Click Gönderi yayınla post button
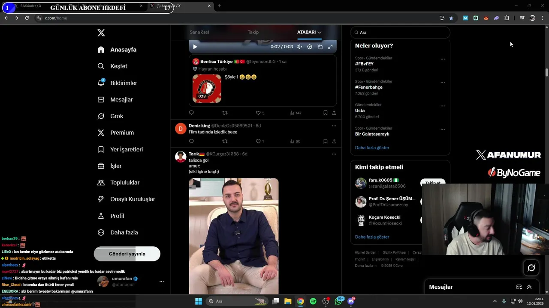 coord(127,254)
